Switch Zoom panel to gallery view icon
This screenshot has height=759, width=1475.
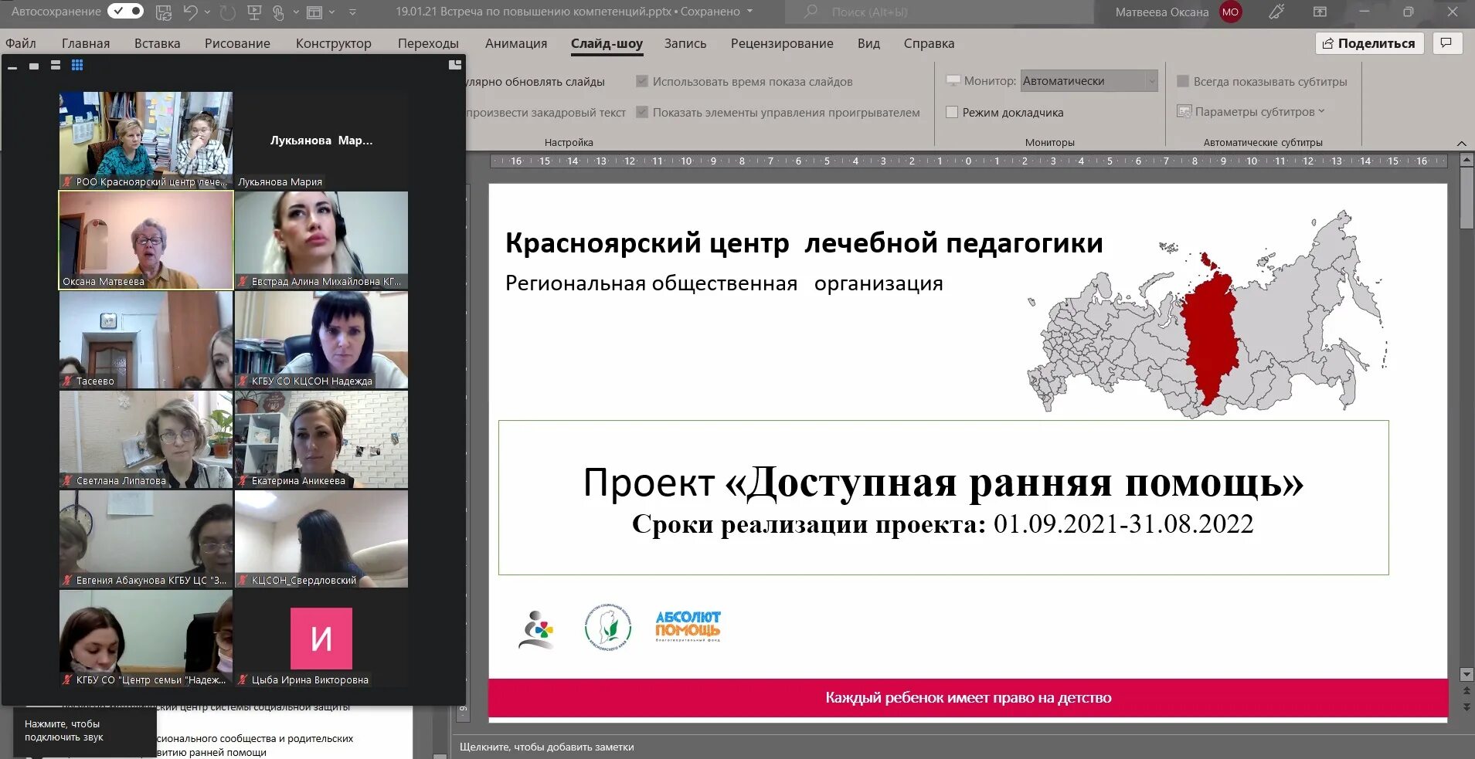point(77,66)
